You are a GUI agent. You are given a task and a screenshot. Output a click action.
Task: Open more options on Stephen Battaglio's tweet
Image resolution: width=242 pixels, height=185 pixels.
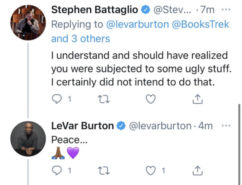(x=226, y=10)
